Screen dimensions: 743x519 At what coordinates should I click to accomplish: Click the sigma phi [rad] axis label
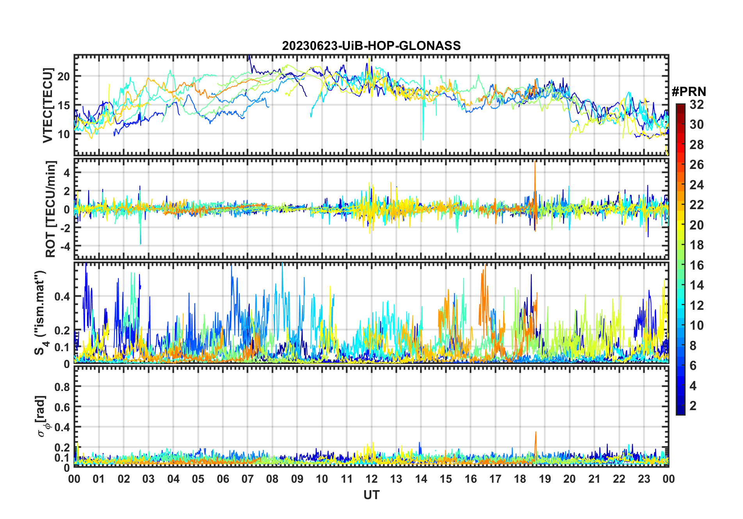(41, 416)
